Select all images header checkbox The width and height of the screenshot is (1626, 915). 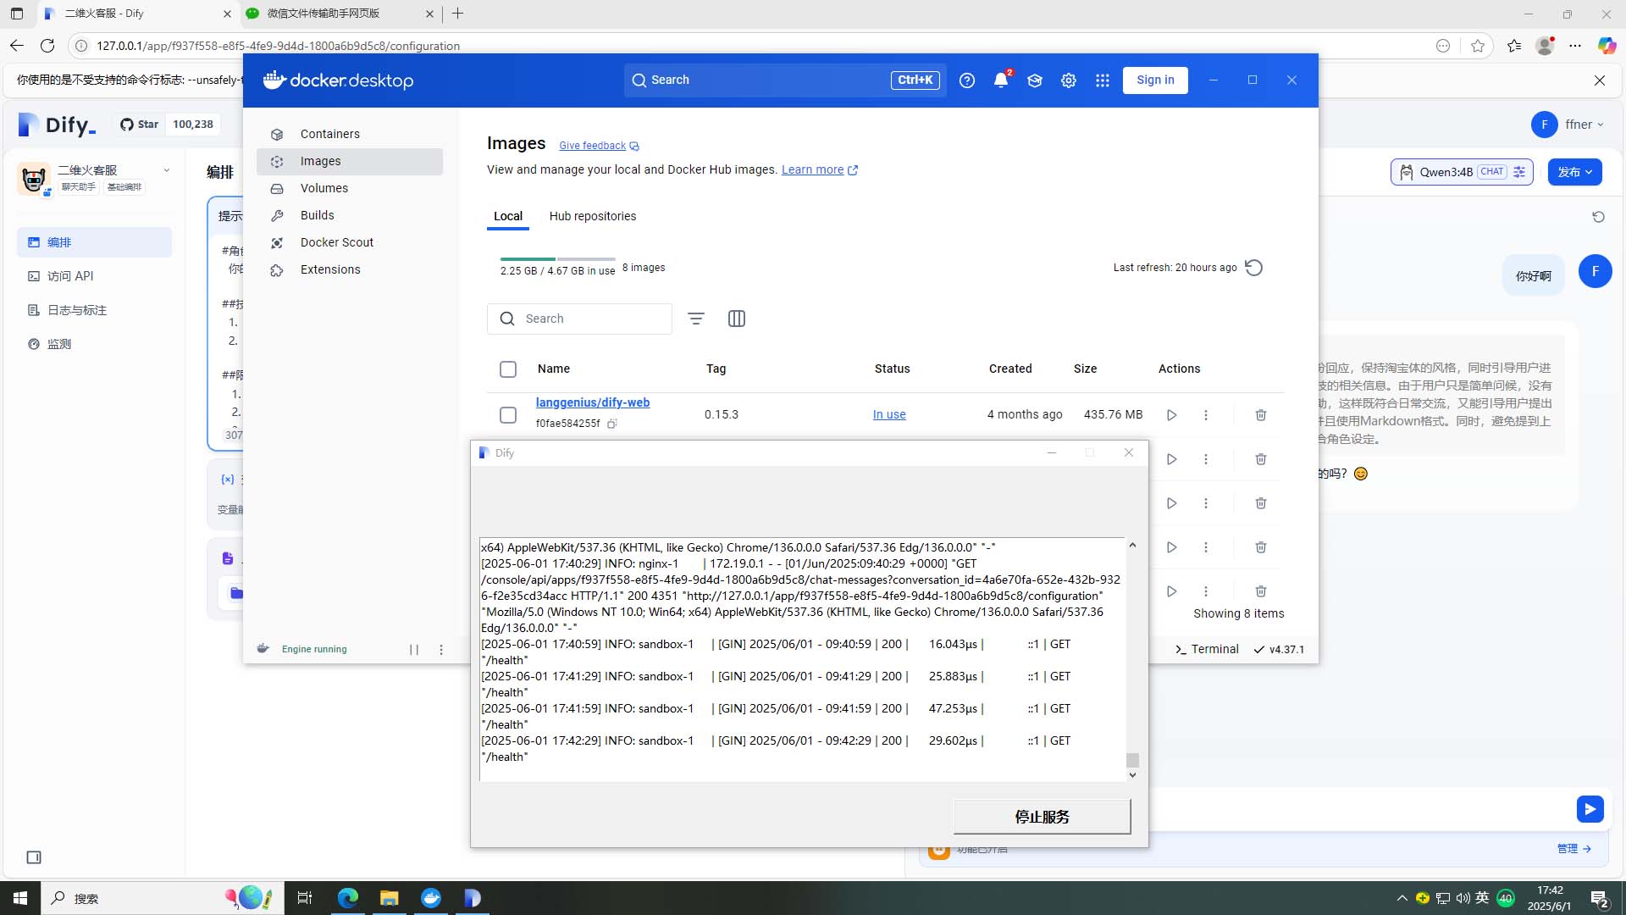point(508,369)
